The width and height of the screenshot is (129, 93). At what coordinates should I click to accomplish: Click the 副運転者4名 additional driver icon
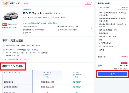pos(24,30)
